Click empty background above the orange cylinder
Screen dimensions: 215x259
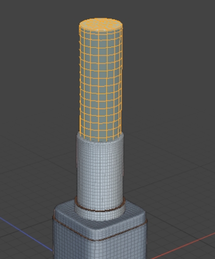[101, 9]
